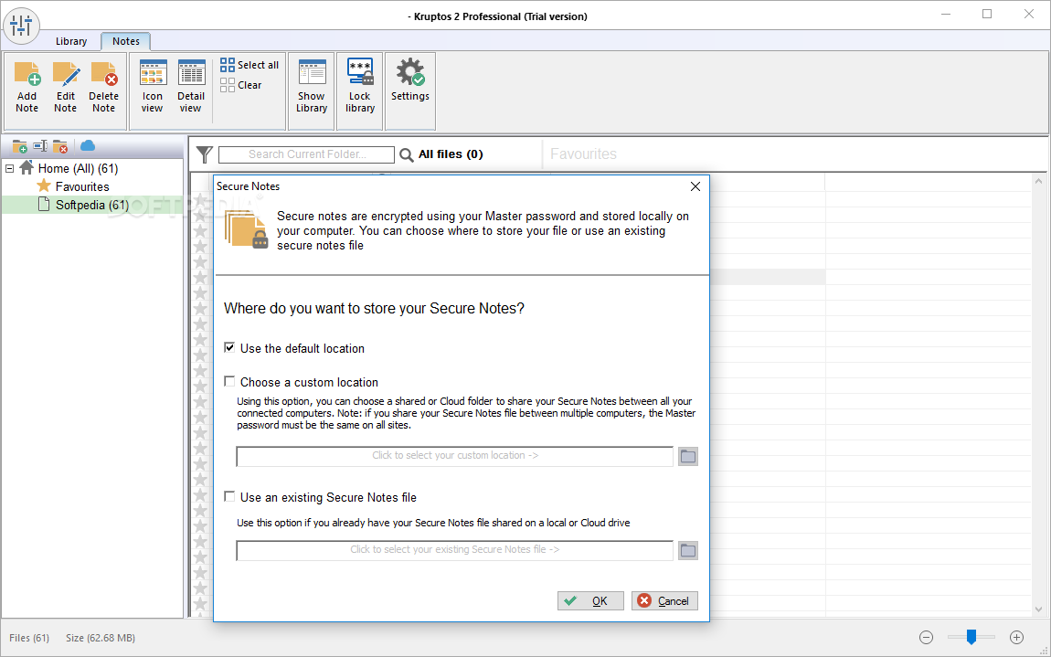Click the zoom slider handle
Viewport: 1051px width, 657px height.
click(x=971, y=637)
